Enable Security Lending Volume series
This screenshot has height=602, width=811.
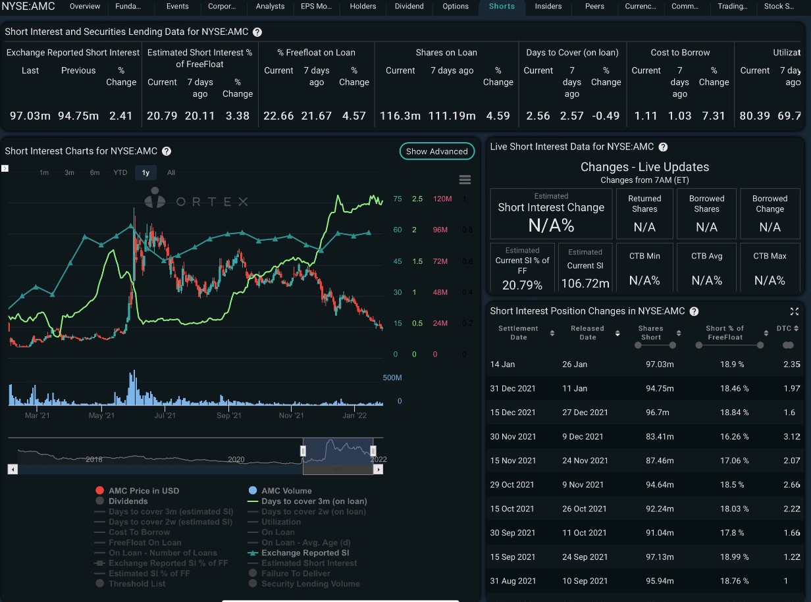tap(304, 584)
